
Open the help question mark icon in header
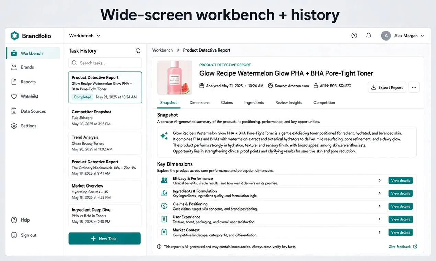pos(354,36)
